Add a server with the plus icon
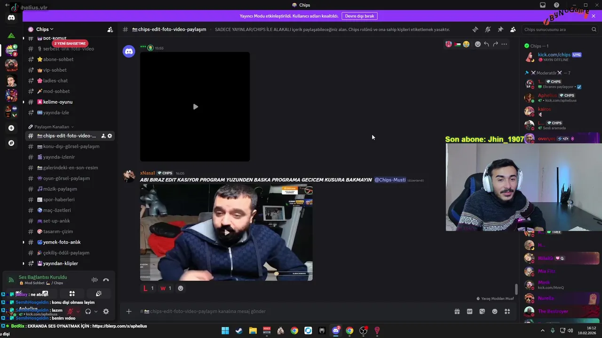The width and height of the screenshot is (602, 338). [11, 128]
